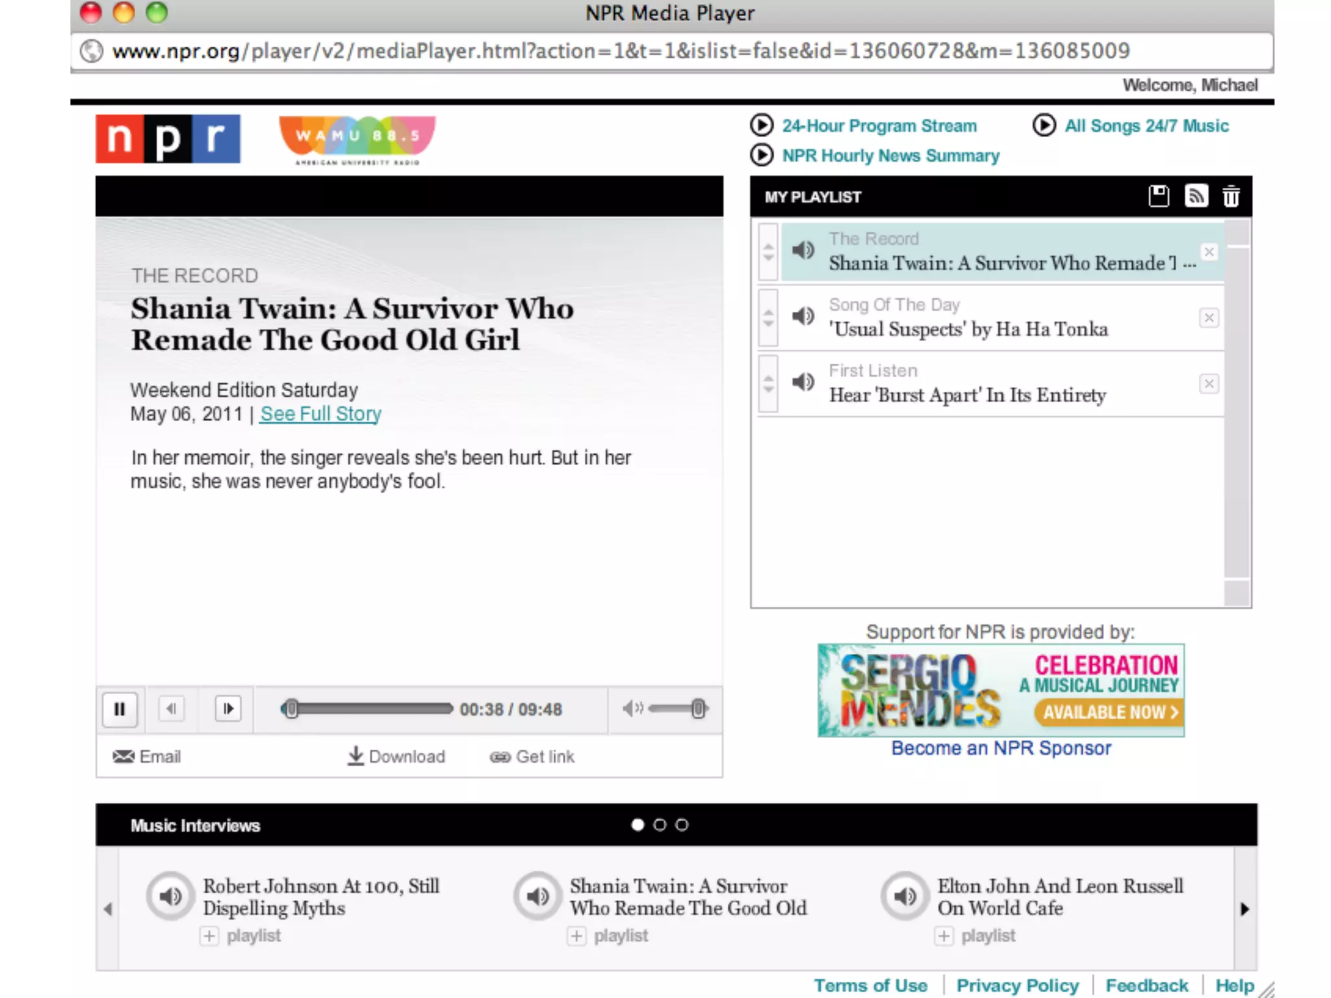Play Robert Johnson At 100 speaker icon
The image size is (1331, 998).
[x=170, y=897]
